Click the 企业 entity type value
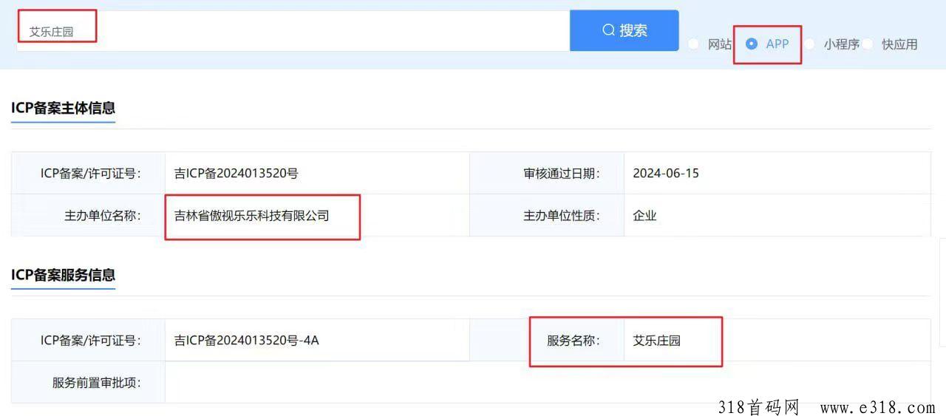The height and width of the screenshot is (416, 946). pos(644,216)
